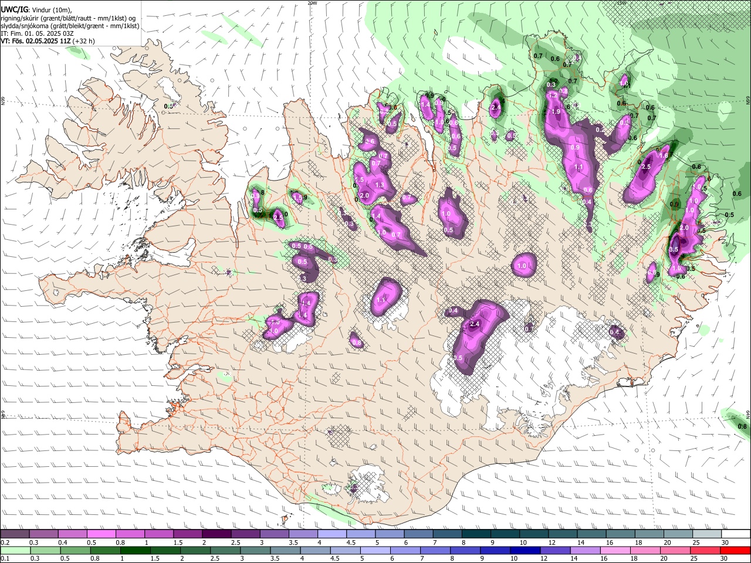This screenshot has width=751, height=563.
Task: Pick the dark purple snow swatch between 2 and 2.5
Action: pyautogui.click(x=216, y=534)
